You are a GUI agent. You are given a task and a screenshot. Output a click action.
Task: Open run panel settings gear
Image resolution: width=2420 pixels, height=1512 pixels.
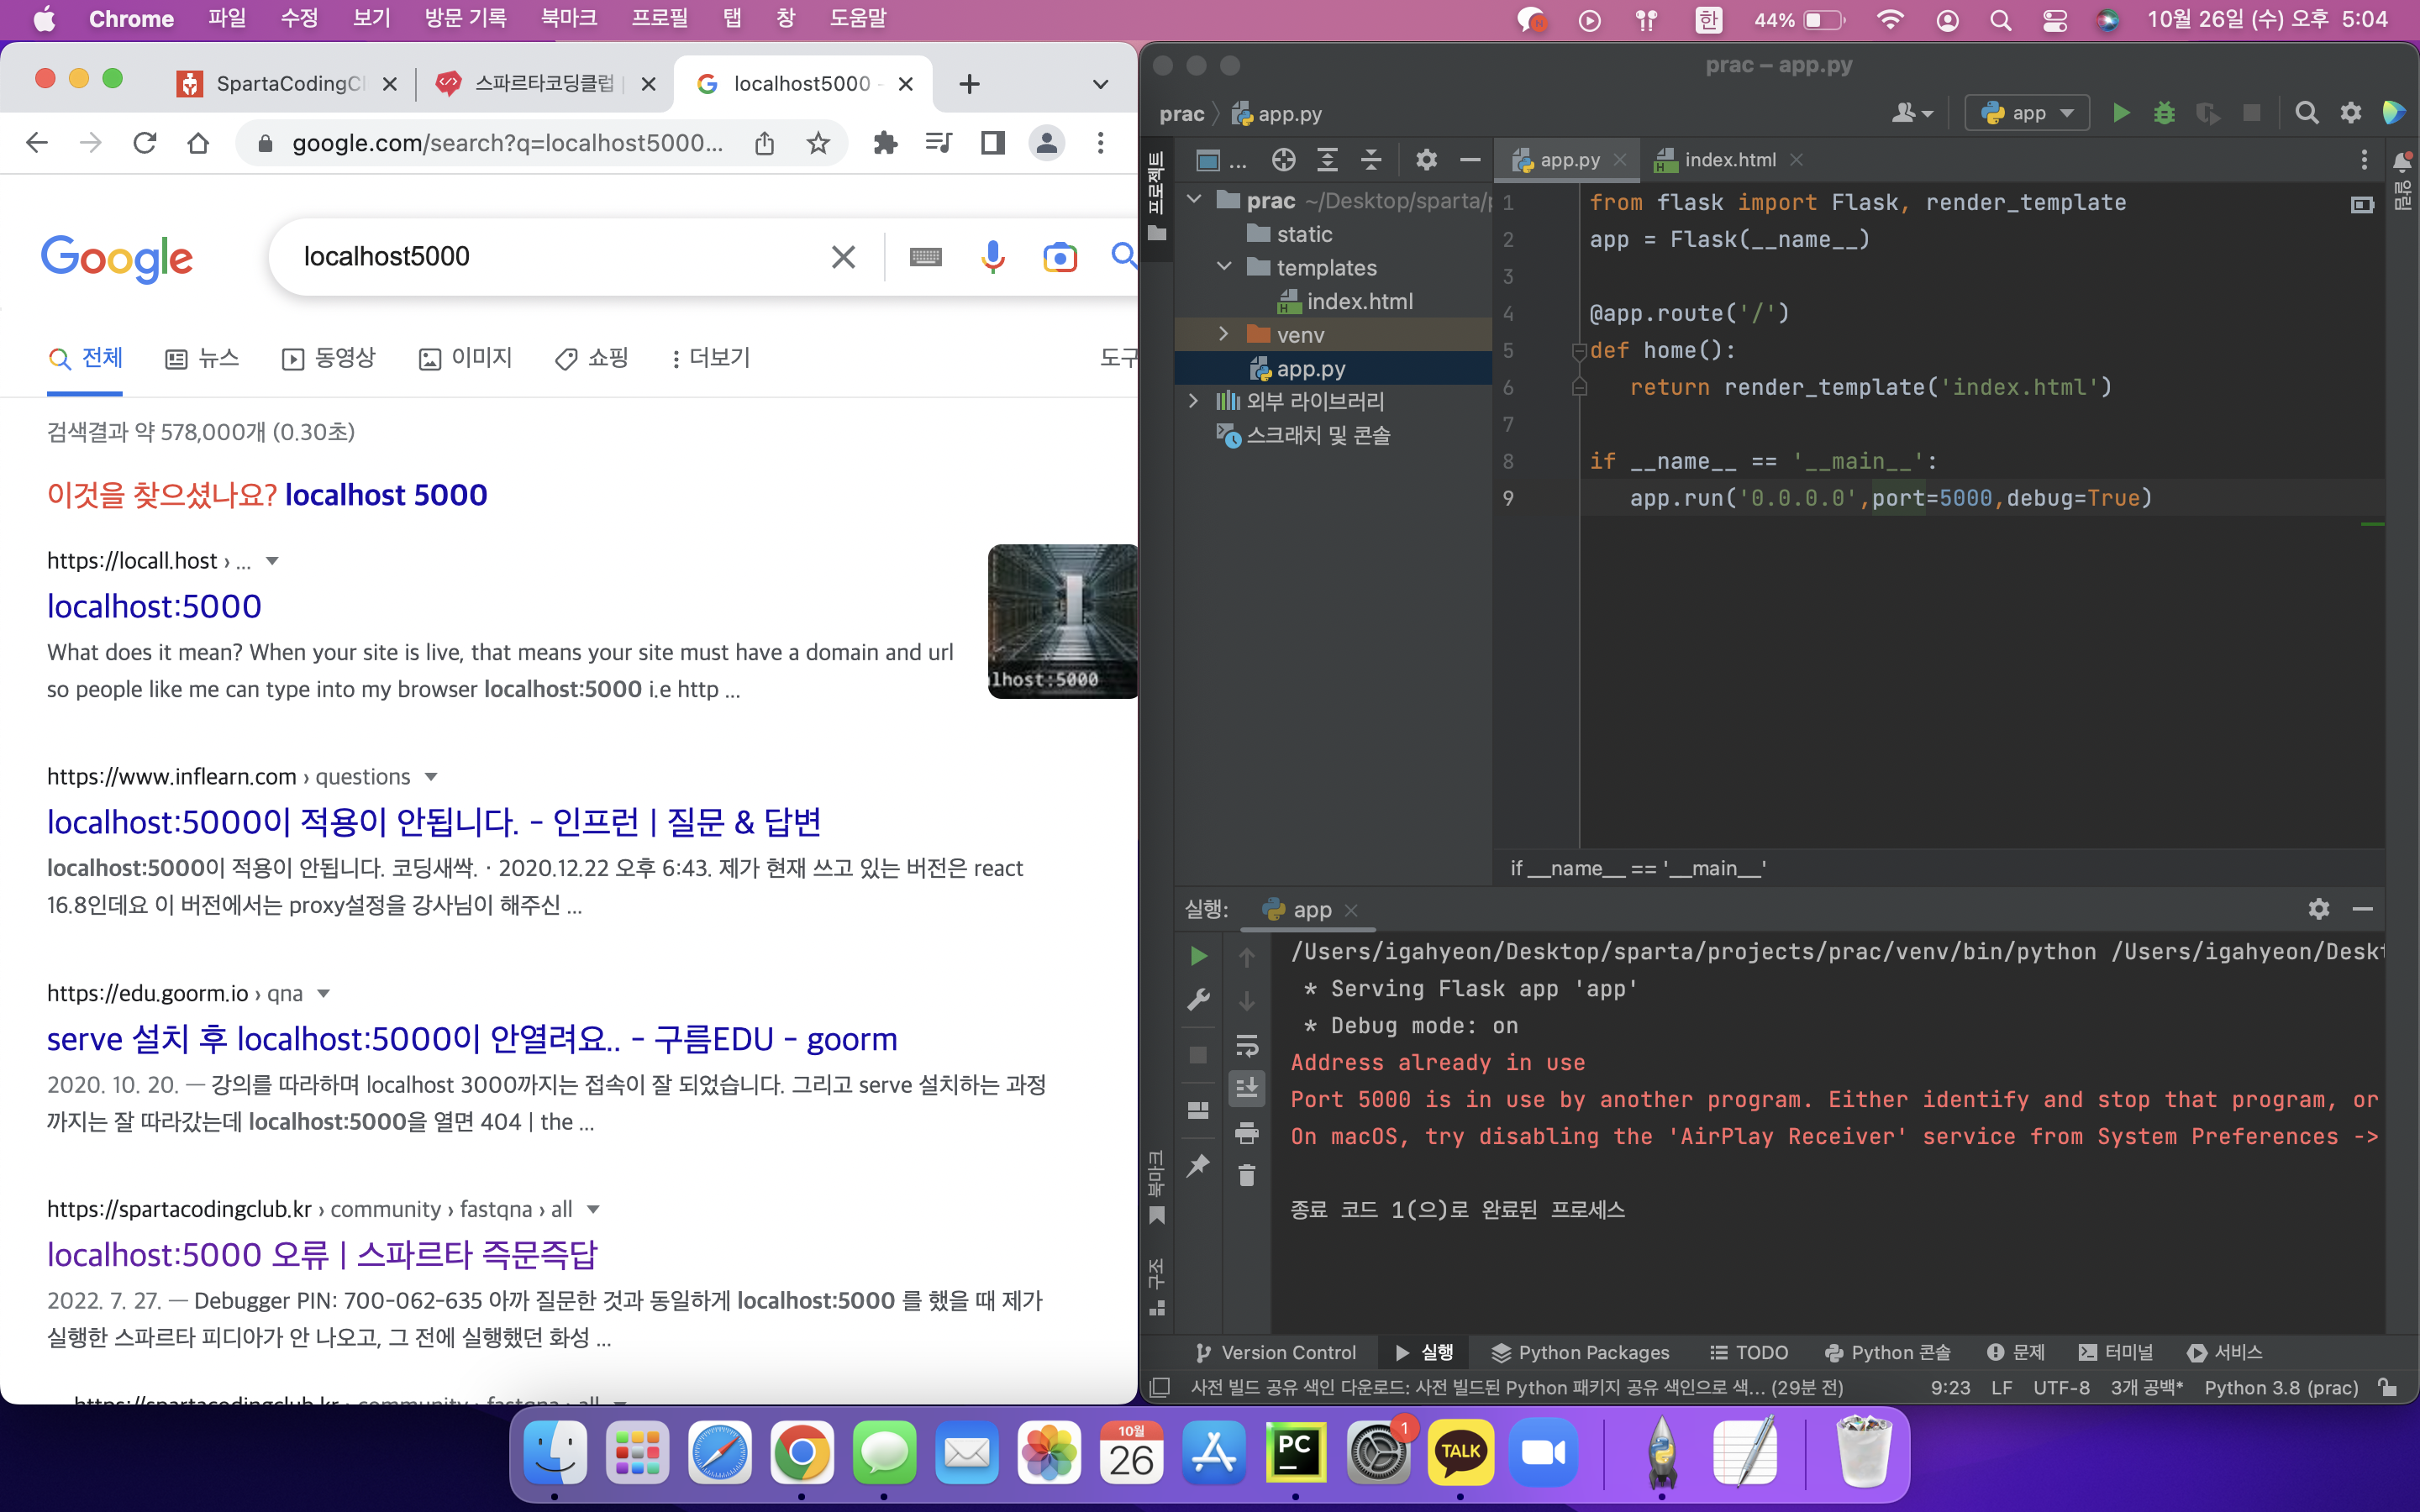tap(2319, 909)
